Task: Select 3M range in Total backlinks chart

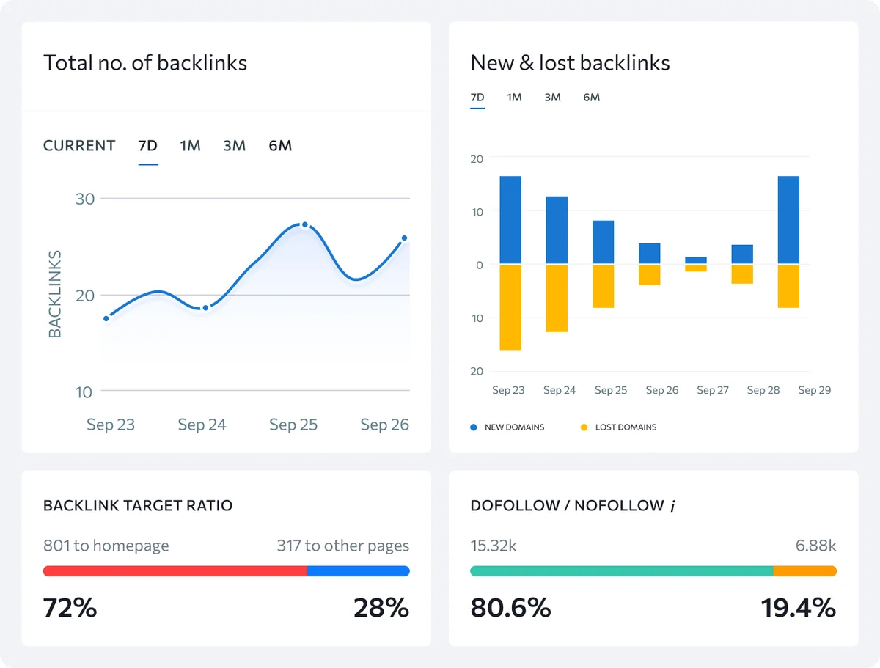Action: [234, 145]
